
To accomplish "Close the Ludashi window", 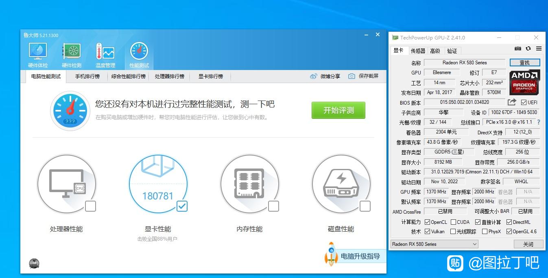I will (x=378, y=35).
